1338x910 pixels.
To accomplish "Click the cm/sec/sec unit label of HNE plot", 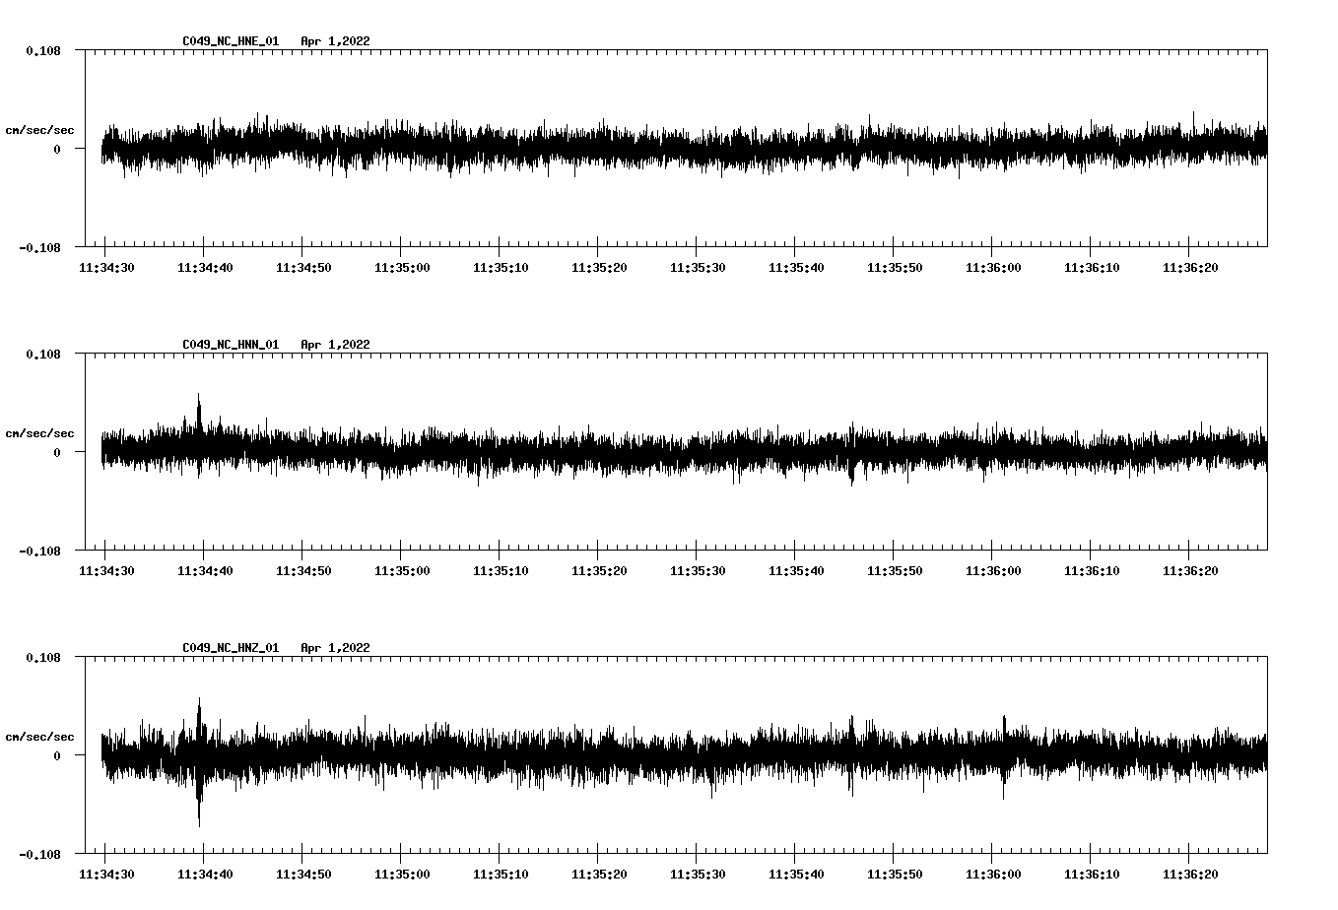I will (39, 130).
